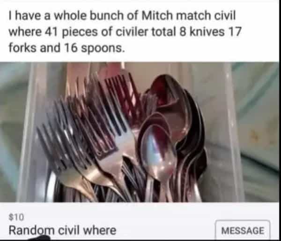
Task: Select the $10 price label
Action: (16, 217)
